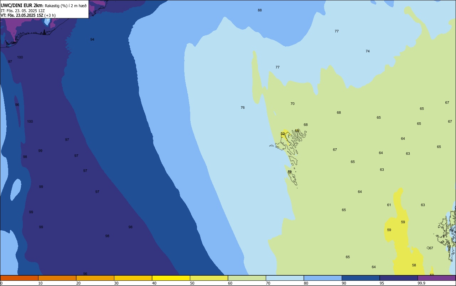This screenshot has height=286, width=456.
Task: Click the map value 70 above the islands
Action: pyautogui.click(x=292, y=104)
